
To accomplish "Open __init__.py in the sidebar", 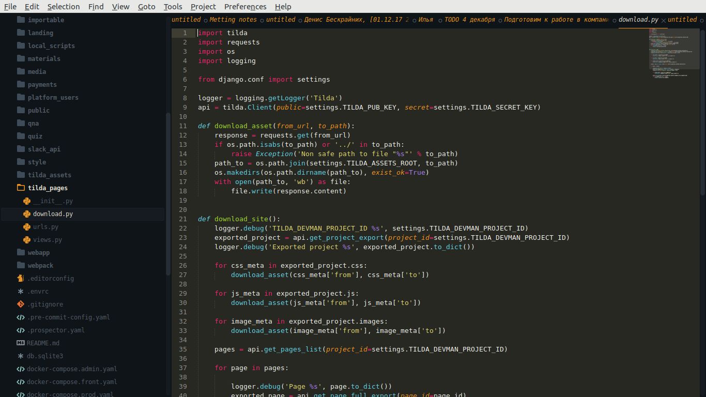I will pos(53,201).
